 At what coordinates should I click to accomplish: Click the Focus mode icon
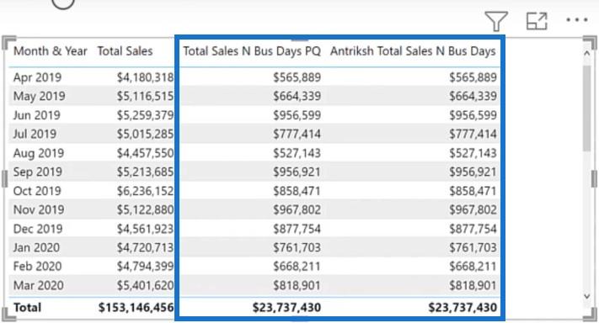(537, 21)
